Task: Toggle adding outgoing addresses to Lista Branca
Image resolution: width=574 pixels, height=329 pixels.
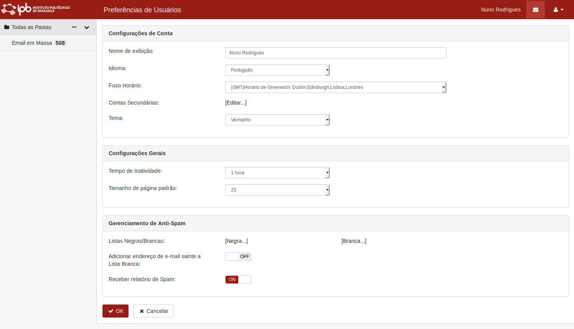Action: click(238, 257)
